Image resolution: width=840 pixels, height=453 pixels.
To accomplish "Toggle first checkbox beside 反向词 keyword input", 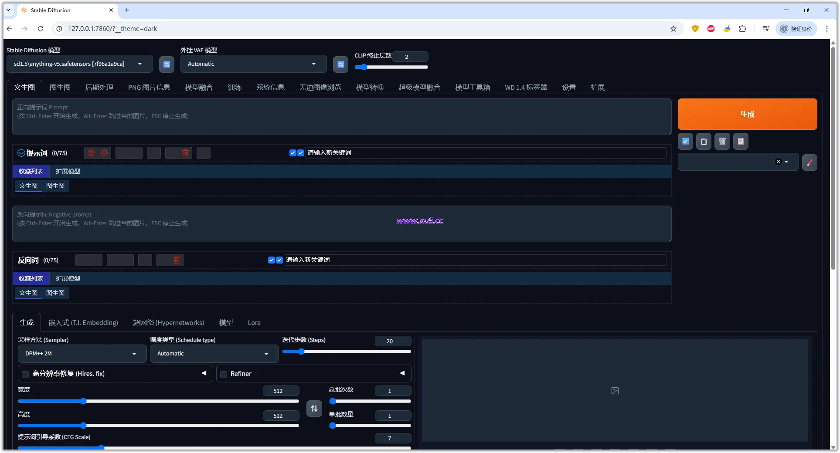I will pyautogui.click(x=271, y=260).
